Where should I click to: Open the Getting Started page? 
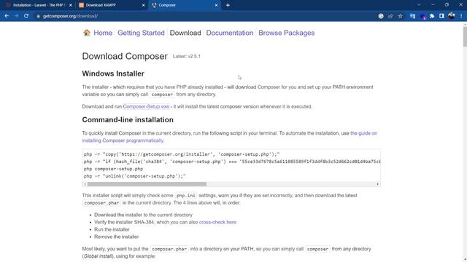click(x=141, y=33)
